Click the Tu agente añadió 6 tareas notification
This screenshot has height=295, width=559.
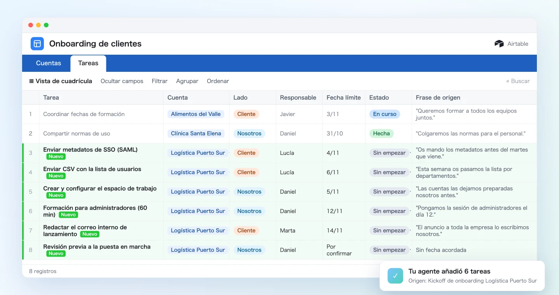click(x=462, y=276)
